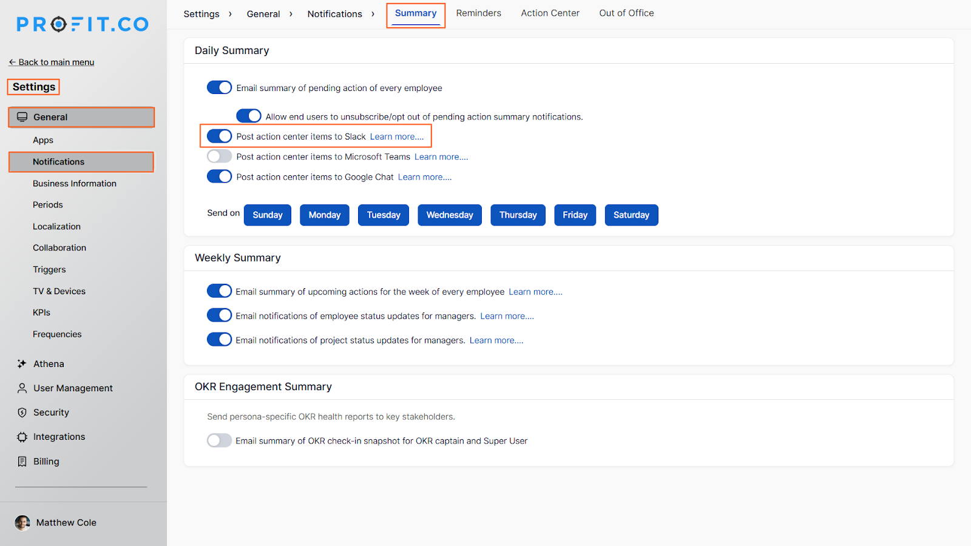Image resolution: width=971 pixels, height=546 pixels.
Task: Toggle weekly upcoming actions email summary
Action: pyautogui.click(x=219, y=291)
